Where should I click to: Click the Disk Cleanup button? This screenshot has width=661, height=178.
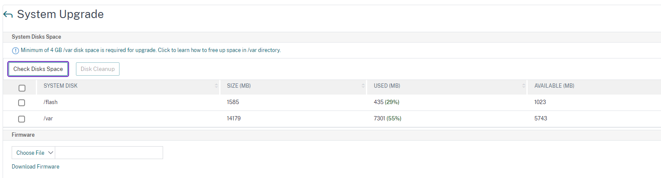coord(98,69)
